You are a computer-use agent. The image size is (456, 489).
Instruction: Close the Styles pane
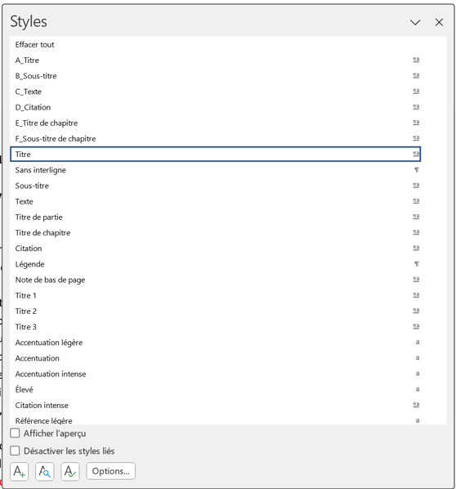click(x=439, y=22)
